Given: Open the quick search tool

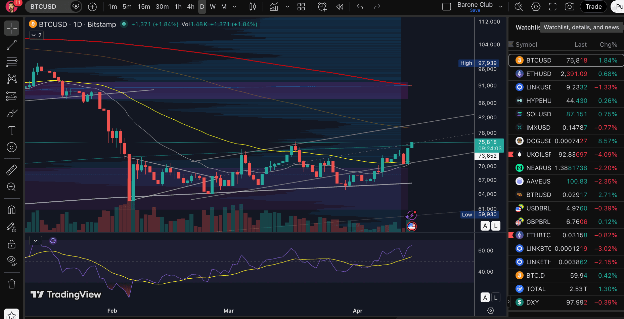Looking at the screenshot, I should pyautogui.click(x=519, y=7).
